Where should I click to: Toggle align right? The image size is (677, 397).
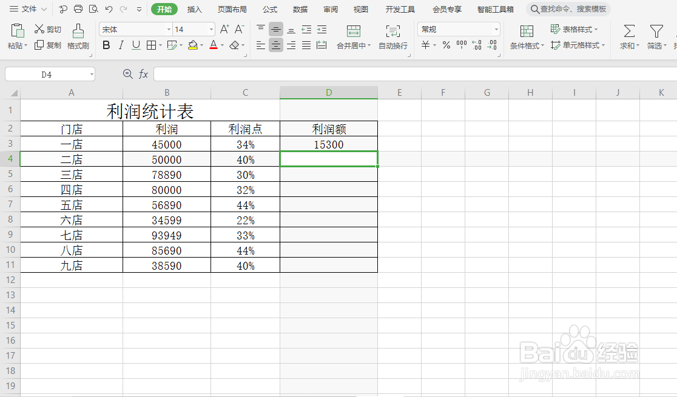click(x=291, y=45)
